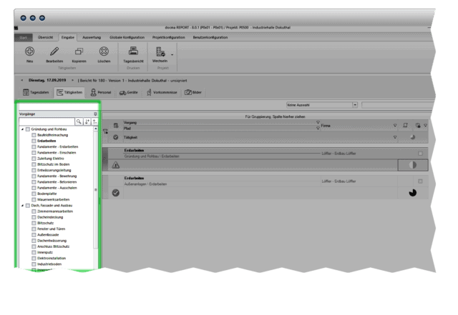This screenshot has height=315, width=458.
Task: Open the Tätigkeit column filter dropdown
Action: pos(395,137)
